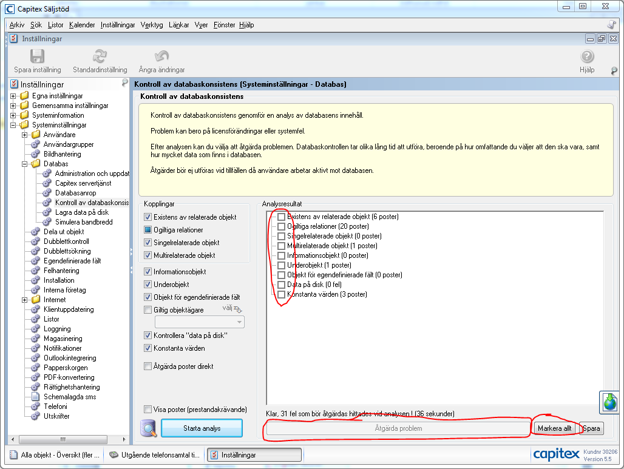Uncheck Multirelaterade objekt under Kopplingar
Image resolution: width=624 pixels, height=469 pixels.
[148, 255]
